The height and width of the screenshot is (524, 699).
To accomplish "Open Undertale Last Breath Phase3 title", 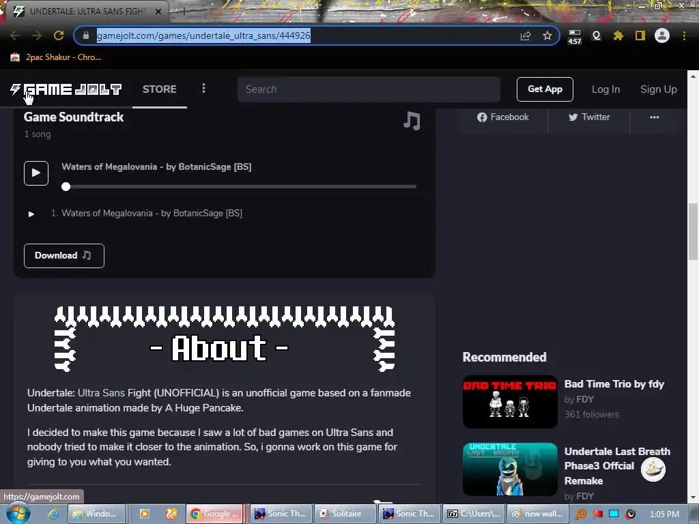I will pyautogui.click(x=617, y=466).
